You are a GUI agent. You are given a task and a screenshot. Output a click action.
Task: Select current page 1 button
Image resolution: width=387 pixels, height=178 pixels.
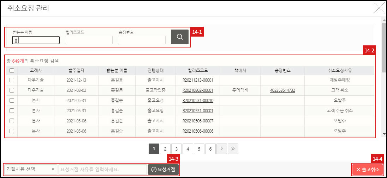[x=154, y=149]
